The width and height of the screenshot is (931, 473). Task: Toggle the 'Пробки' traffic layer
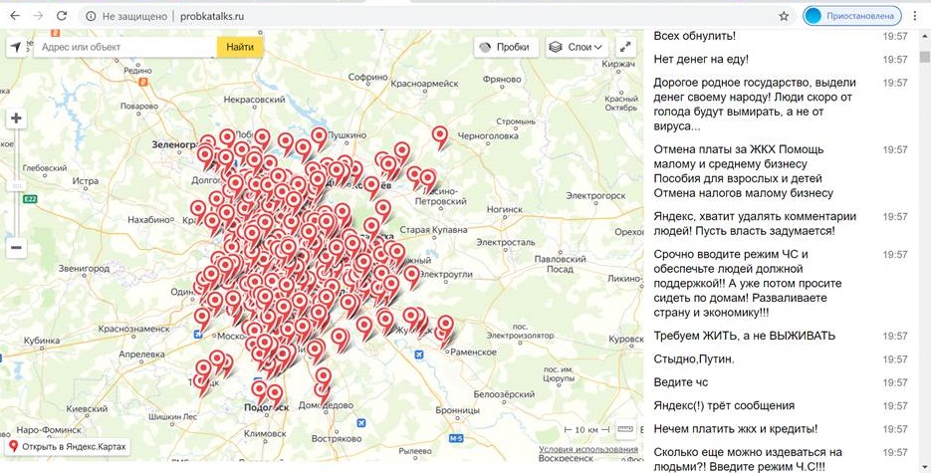coord(505,47)
